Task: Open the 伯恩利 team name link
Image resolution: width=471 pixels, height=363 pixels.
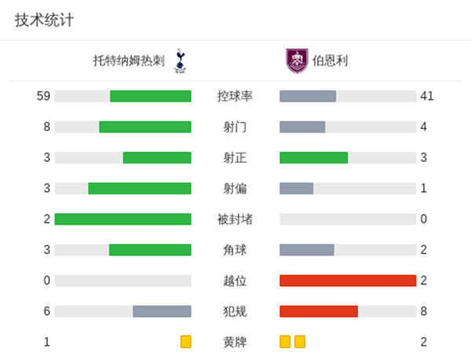Action: pyautogui.click(x=330, y=60)
